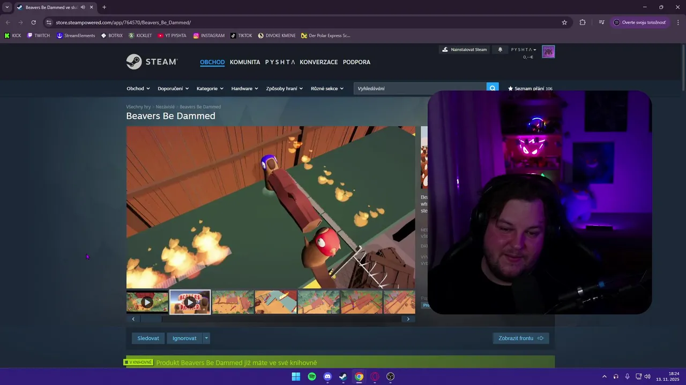Image resolution: width=686 pixels, height=385 pixels.
Task: Click the V KNIHOVNĚ library badge
Action: point(139,363)
